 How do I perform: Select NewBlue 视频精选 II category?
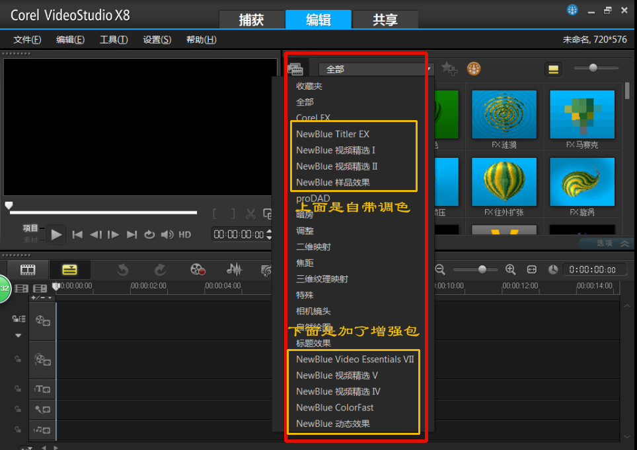[x=337, y=166]
